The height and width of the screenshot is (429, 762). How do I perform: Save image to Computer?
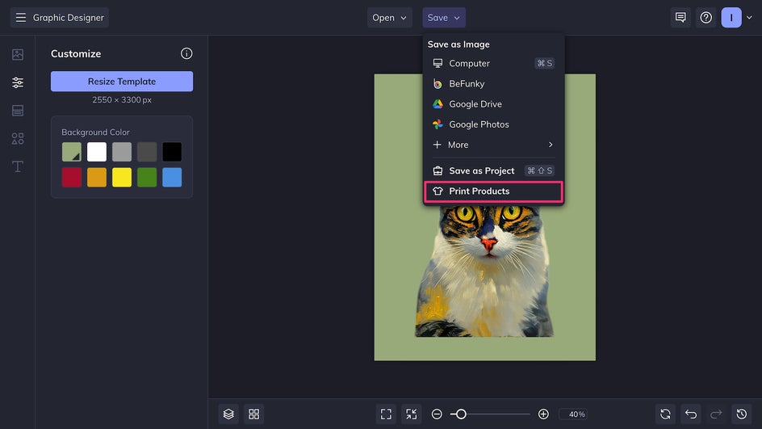click(x=492, y=63)
